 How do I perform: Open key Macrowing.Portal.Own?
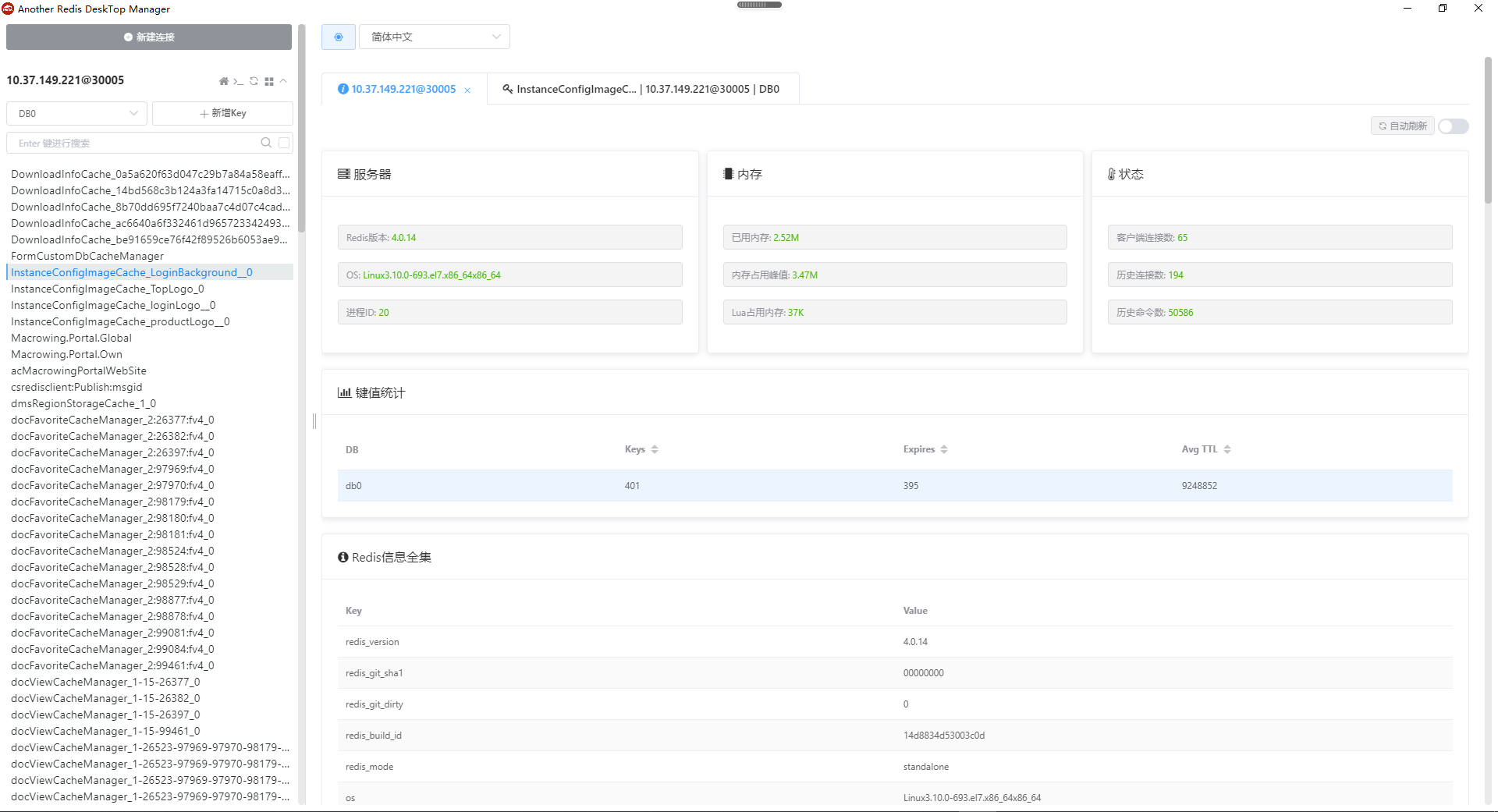(x=66, y=354)
